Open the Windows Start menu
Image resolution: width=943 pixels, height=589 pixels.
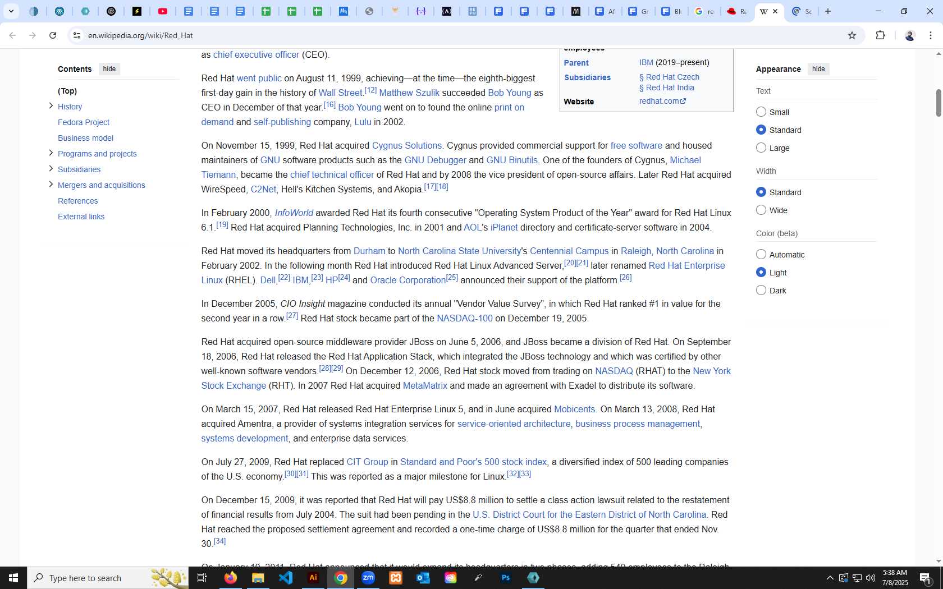(13, 578)
